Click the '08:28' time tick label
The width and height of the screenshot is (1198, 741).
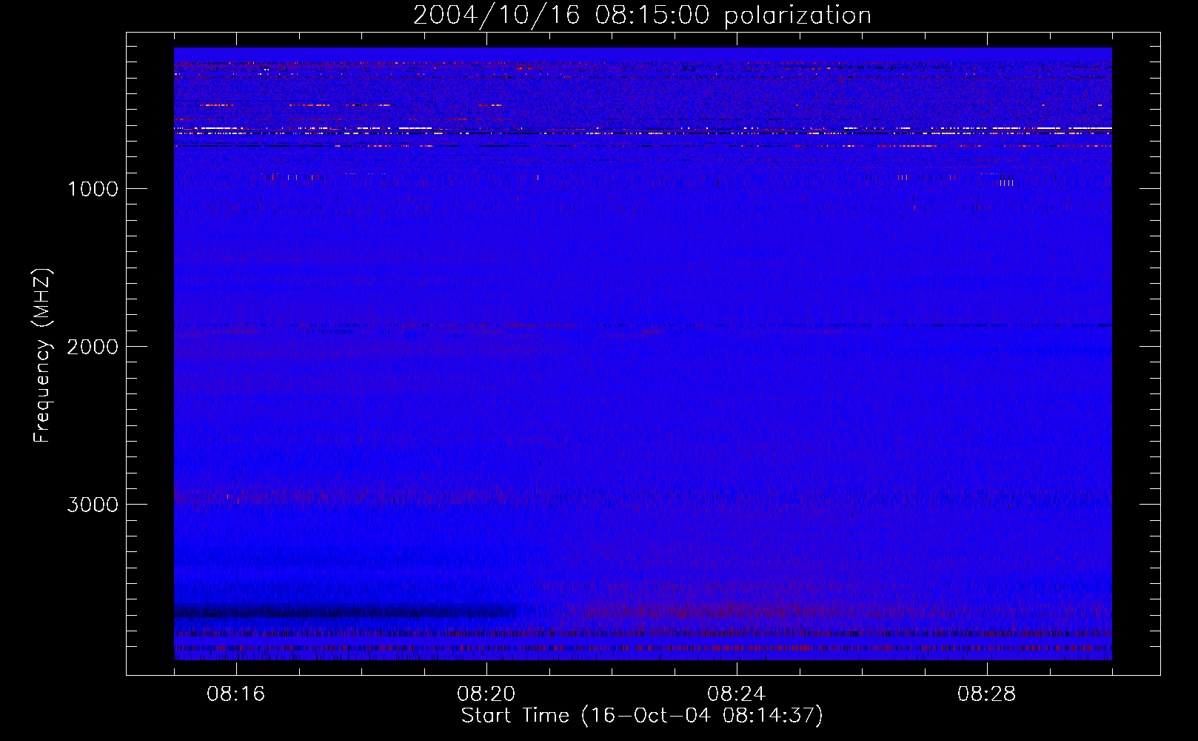pos(987,694)
